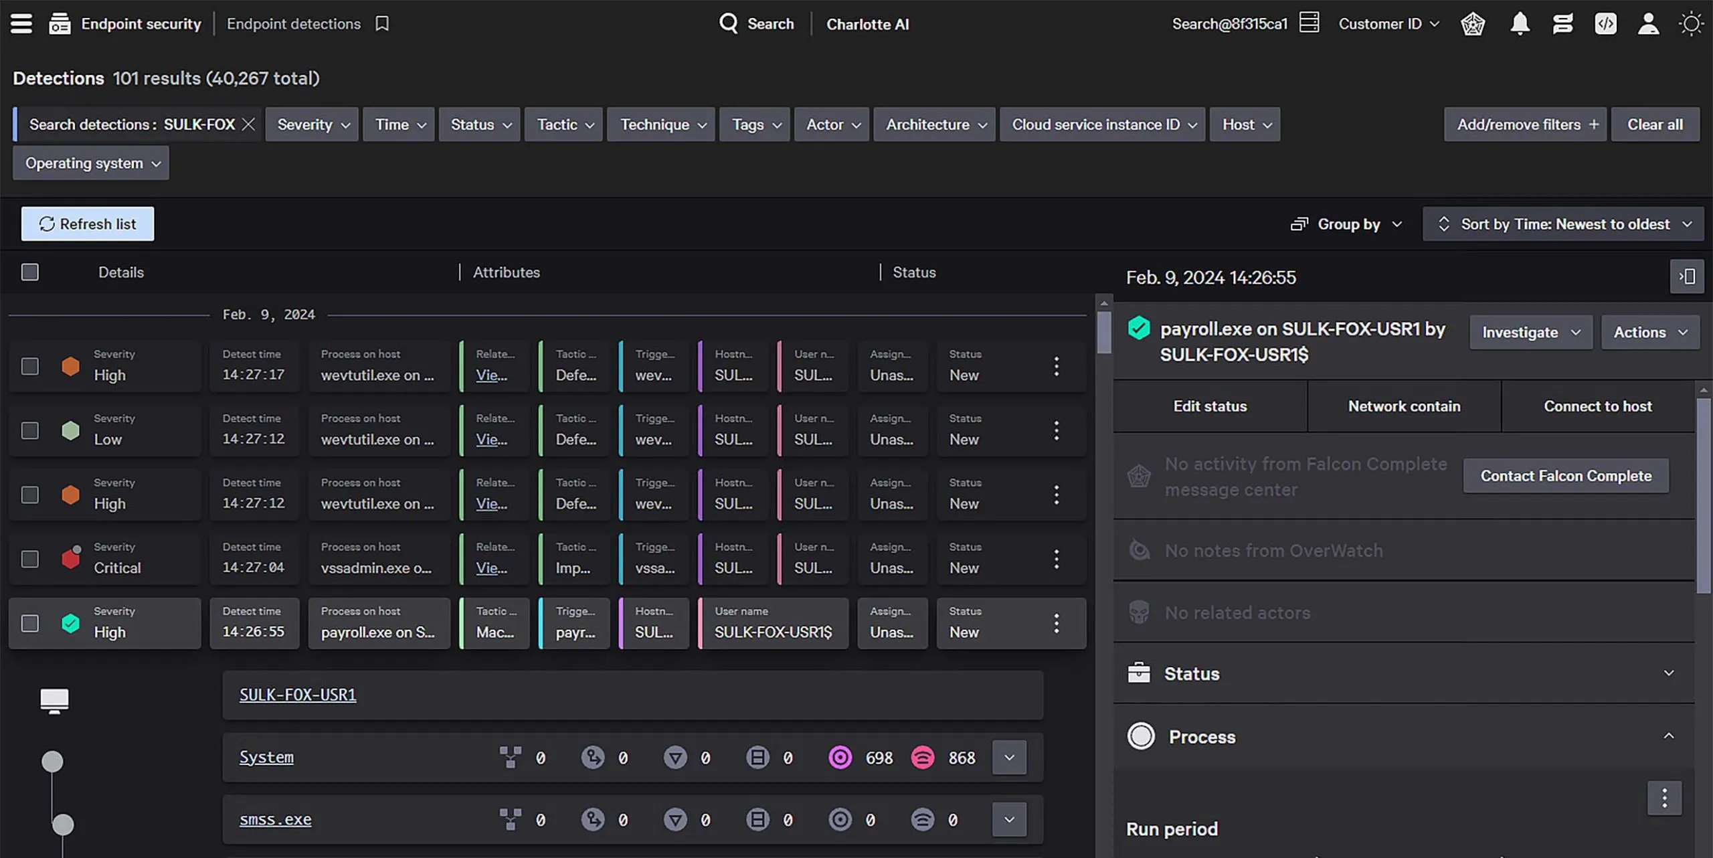
Task: Click the detail panel scrollbar thumb
Action: click(1704, 495)
